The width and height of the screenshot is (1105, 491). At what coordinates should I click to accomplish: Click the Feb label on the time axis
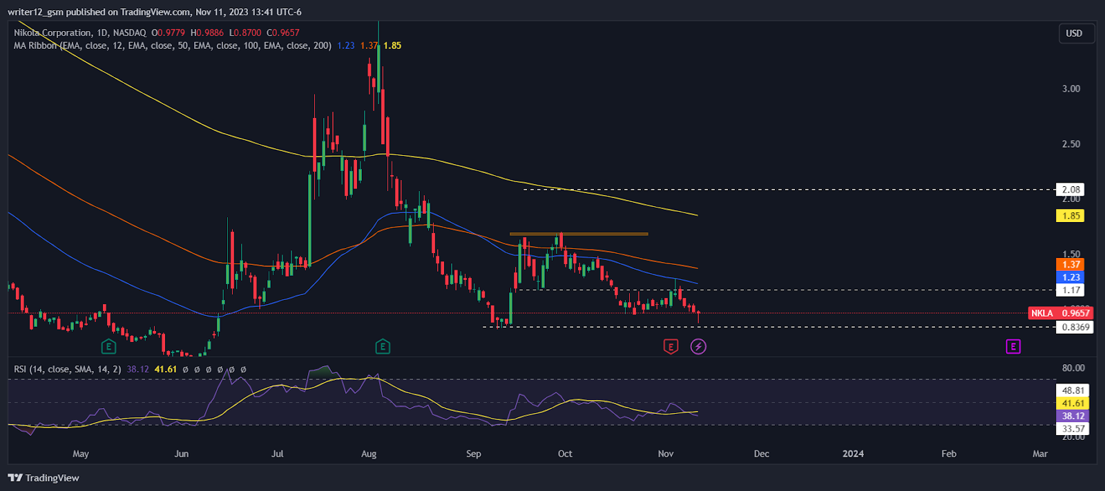coord(949,454)
